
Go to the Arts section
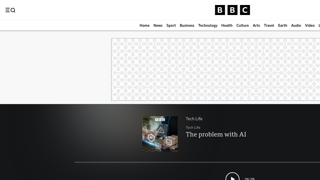click(256, 25)
